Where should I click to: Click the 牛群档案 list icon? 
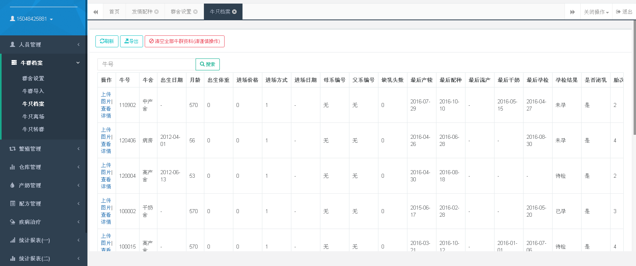[x=14, y=63]
